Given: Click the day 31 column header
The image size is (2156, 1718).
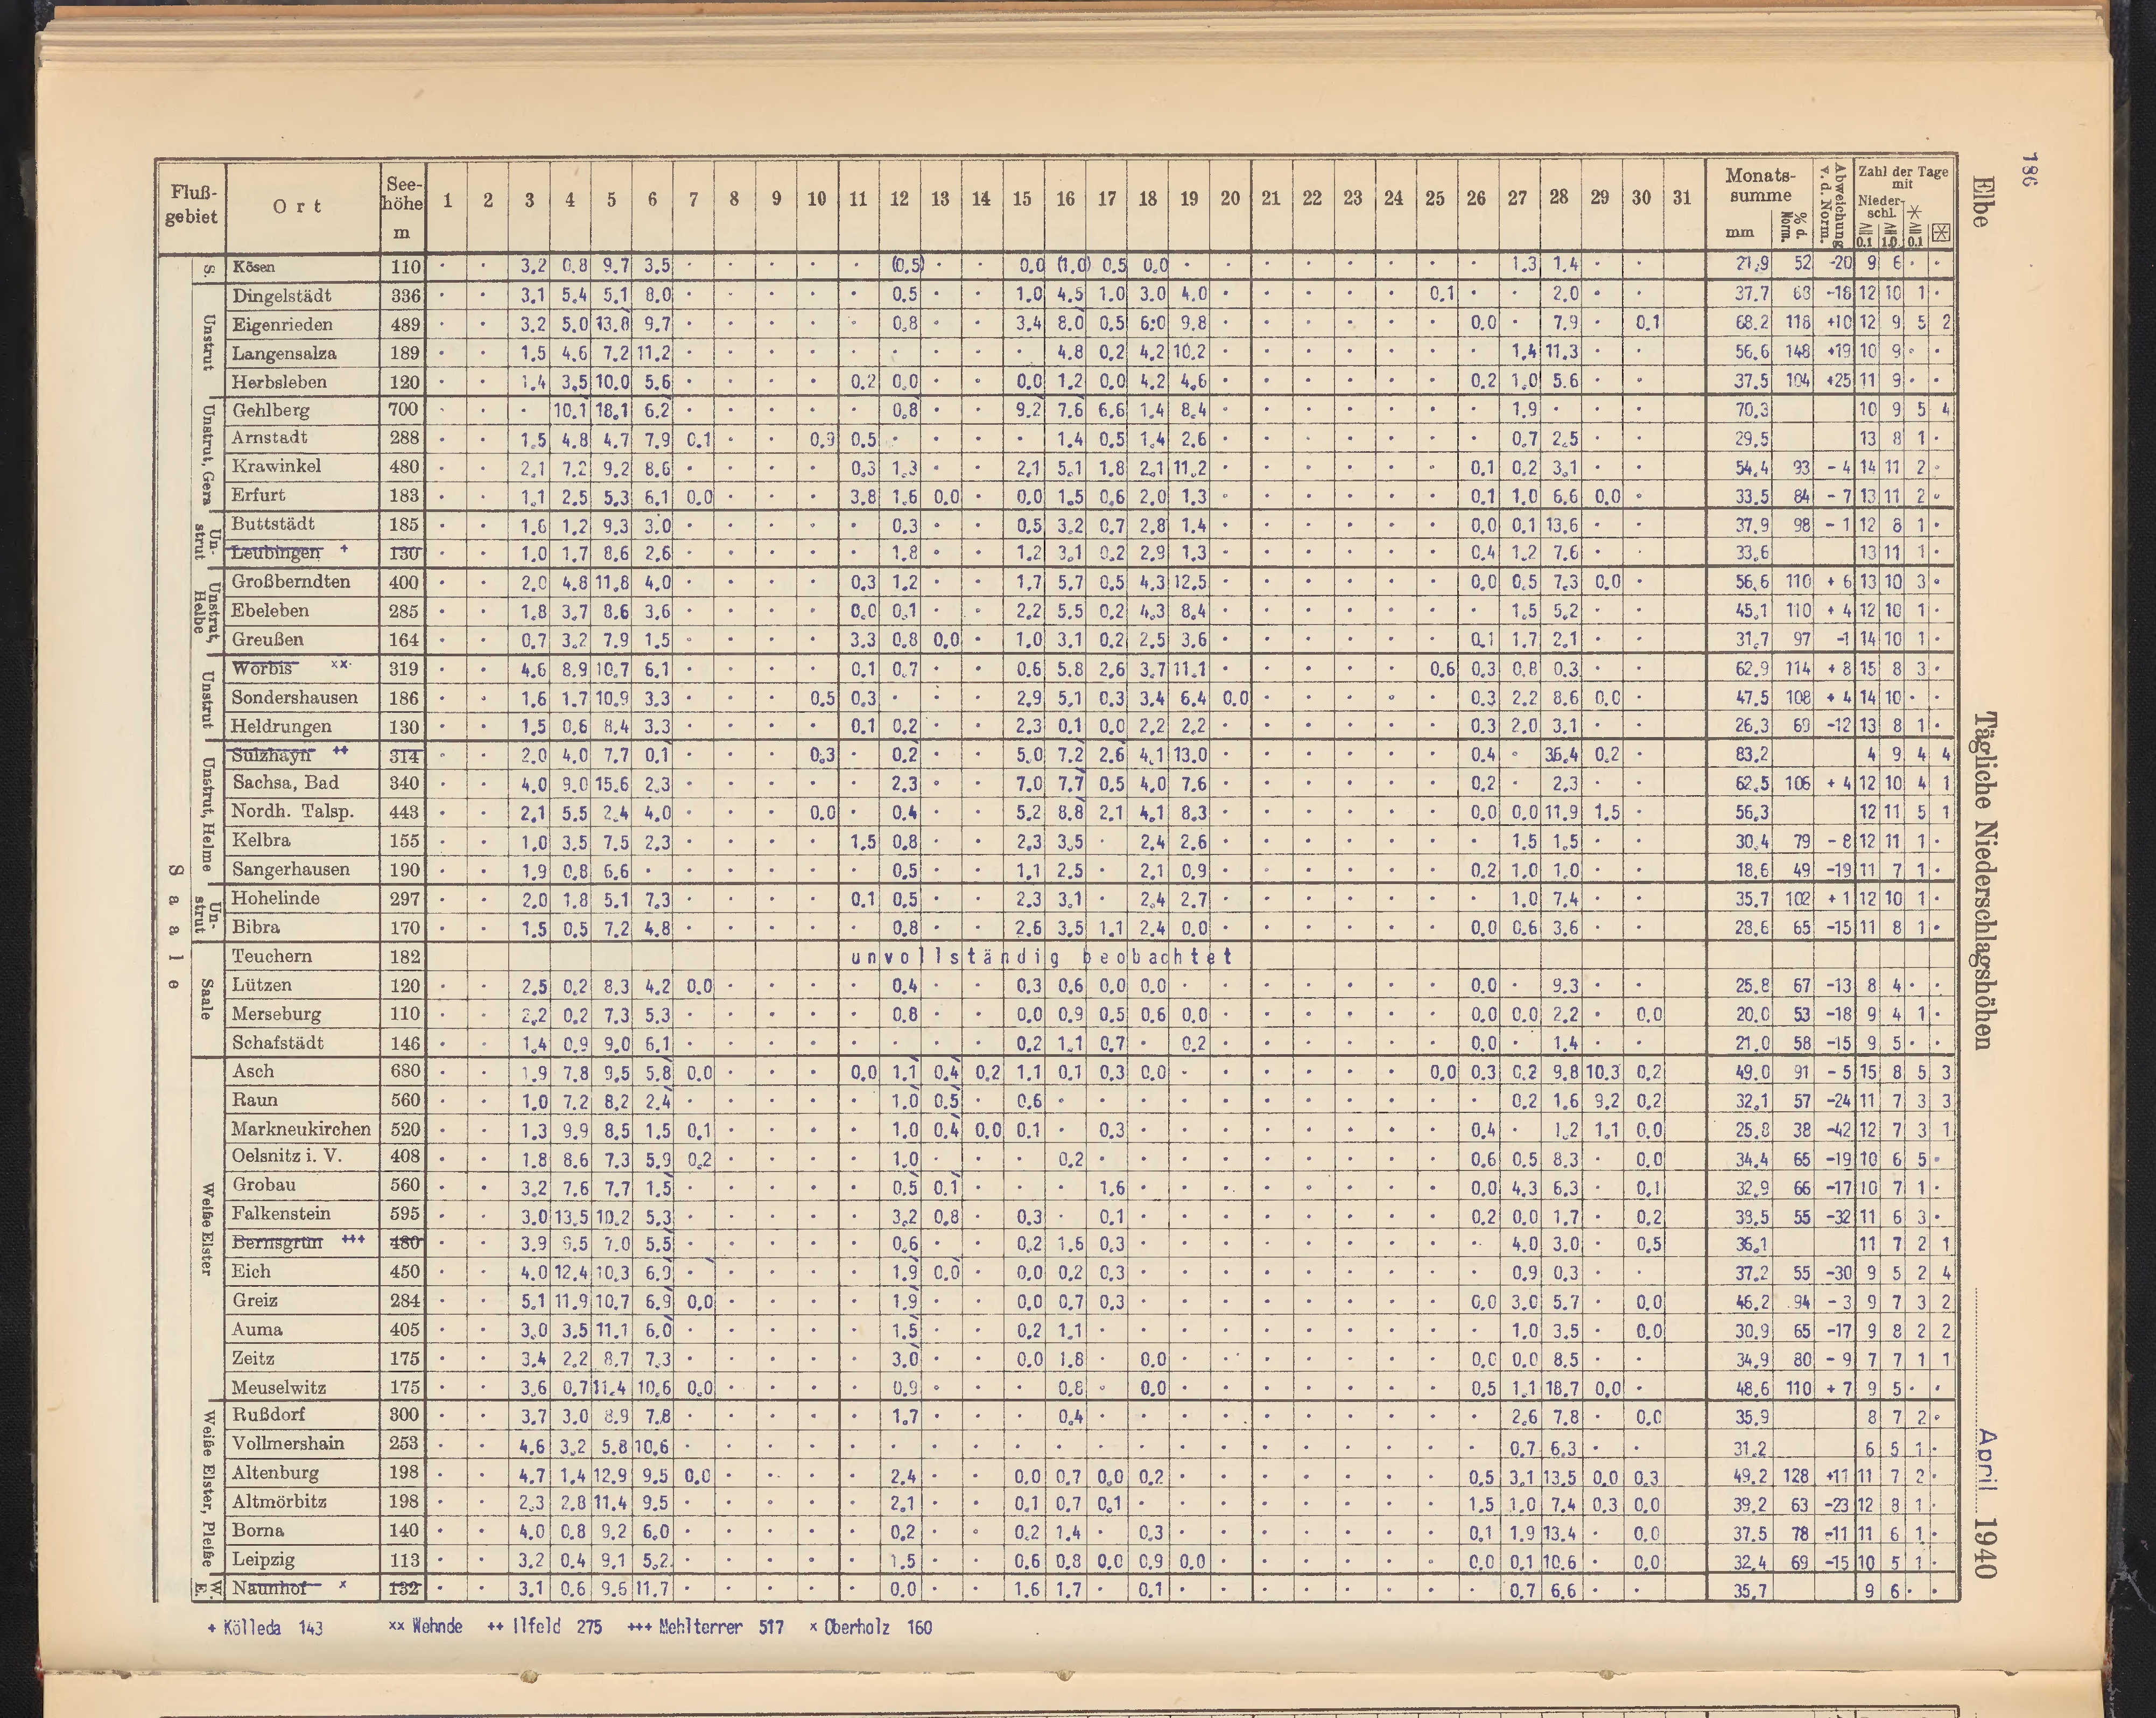Looking at the screenshot, I should click(x=1682, y=198).
